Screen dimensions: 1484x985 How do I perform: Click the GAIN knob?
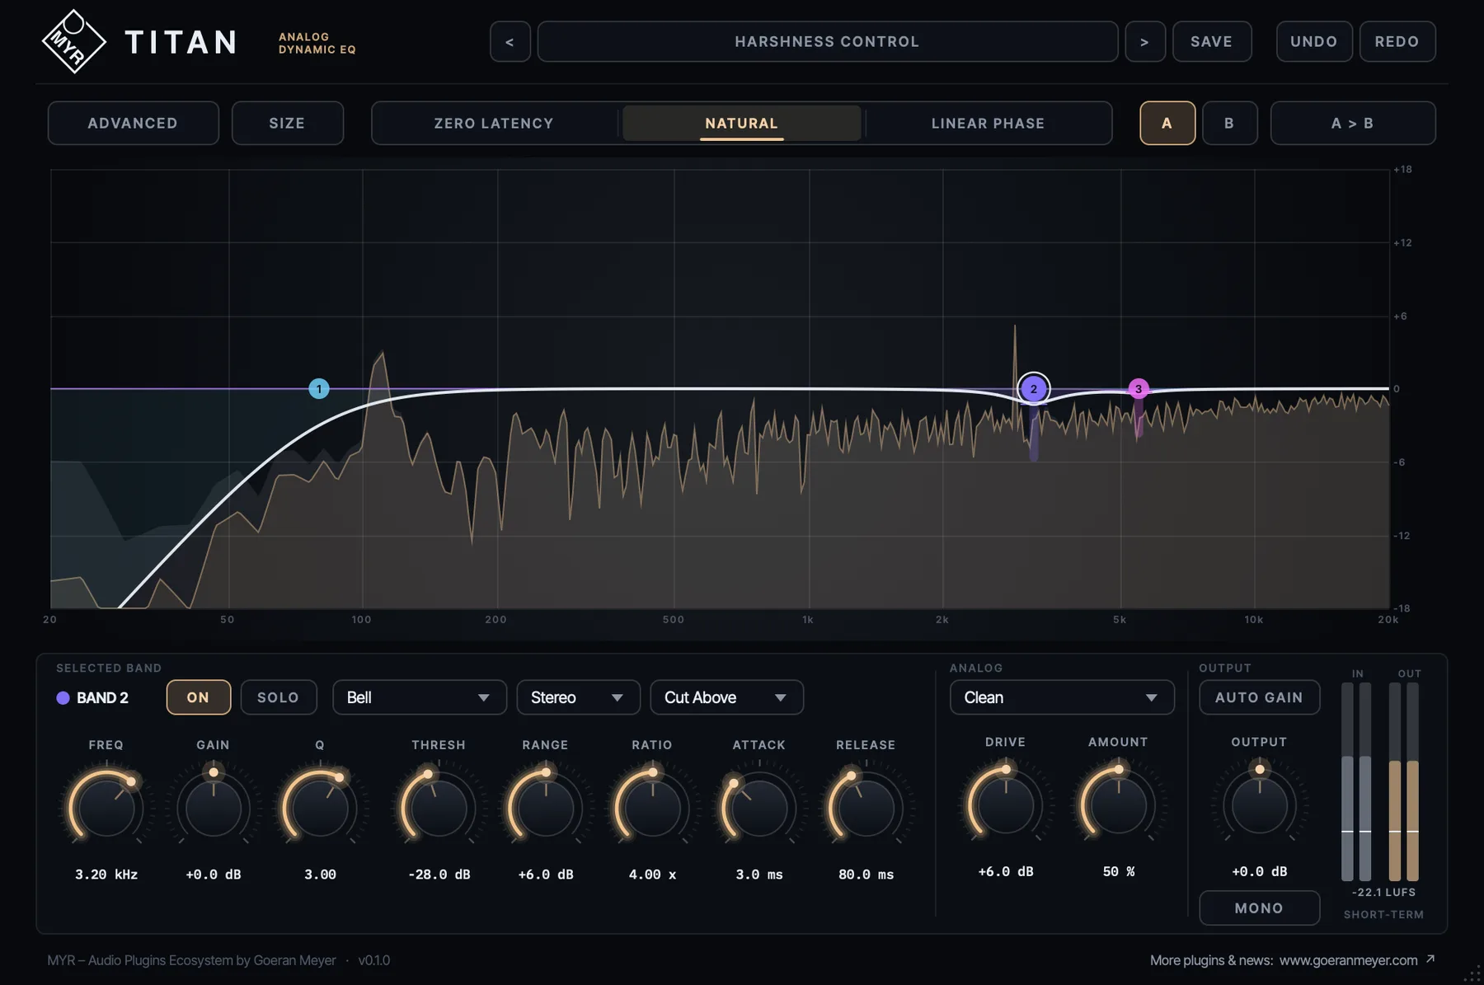(214, 808)
